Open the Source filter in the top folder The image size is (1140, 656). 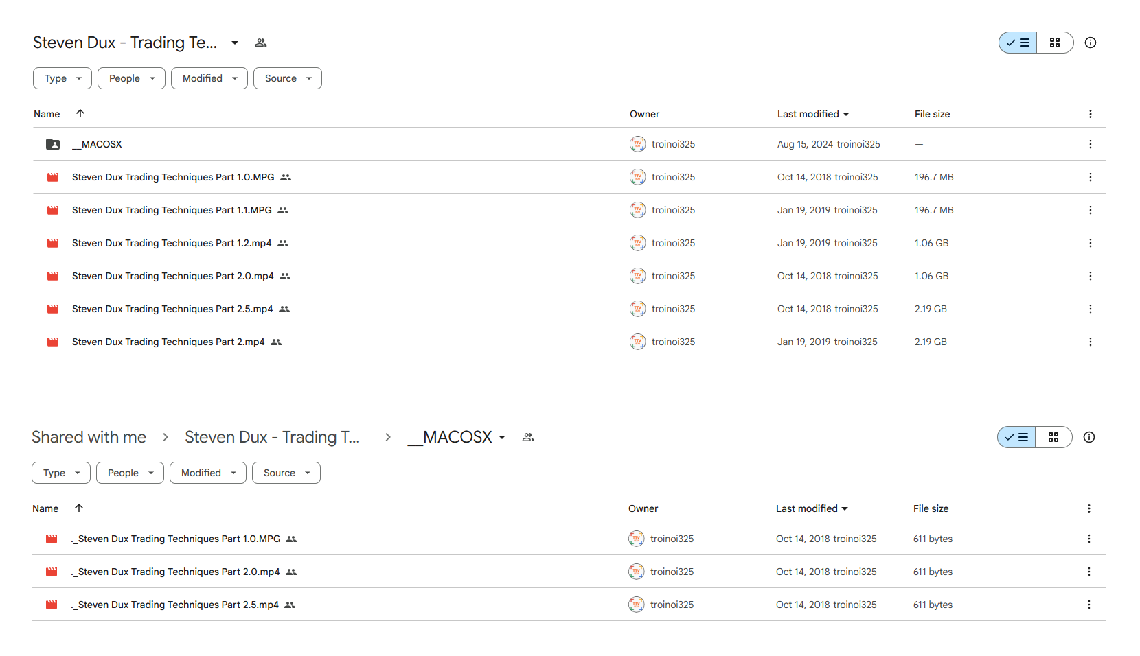(x=288, y=78)
